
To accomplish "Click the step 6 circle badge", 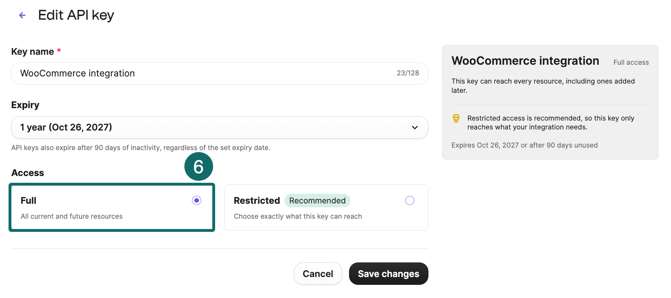I will click(x=198, y=166).
